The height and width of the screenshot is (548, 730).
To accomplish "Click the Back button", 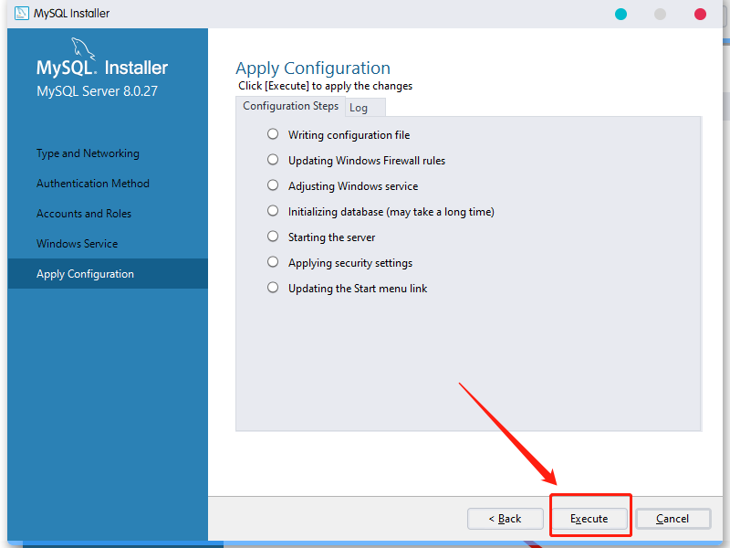I will click(506, 519).
